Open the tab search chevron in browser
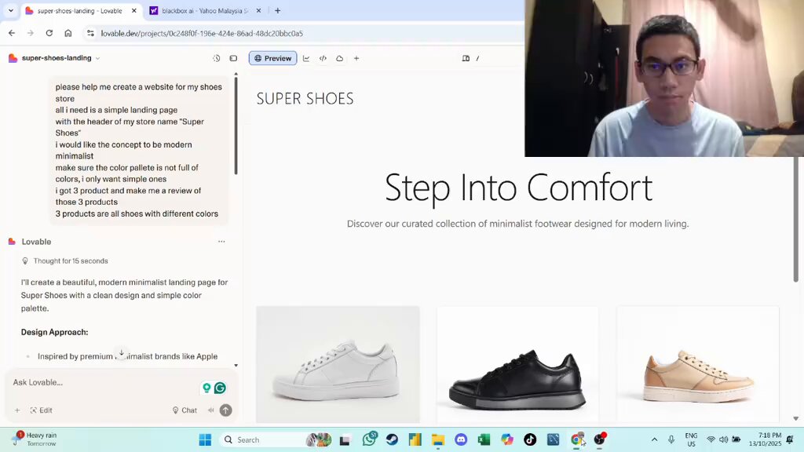The width and height of the screenshot is (804, 452). (11, 10)
